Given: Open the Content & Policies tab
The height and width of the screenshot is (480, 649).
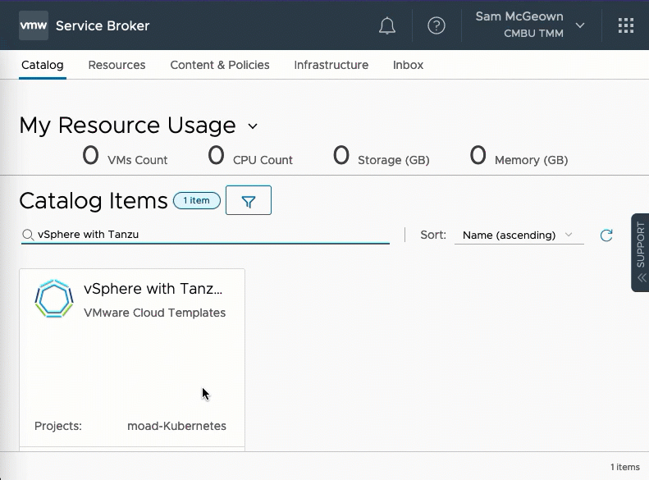Looking at the screenshot, I should coord(220,65).
